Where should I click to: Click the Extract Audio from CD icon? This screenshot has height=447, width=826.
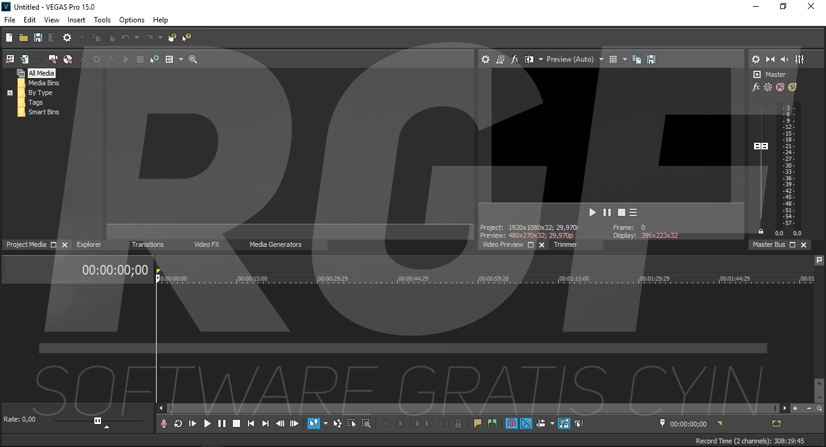click(68, 59)
